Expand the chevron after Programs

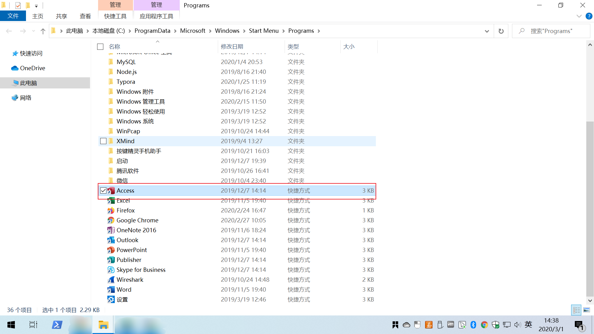319,31
